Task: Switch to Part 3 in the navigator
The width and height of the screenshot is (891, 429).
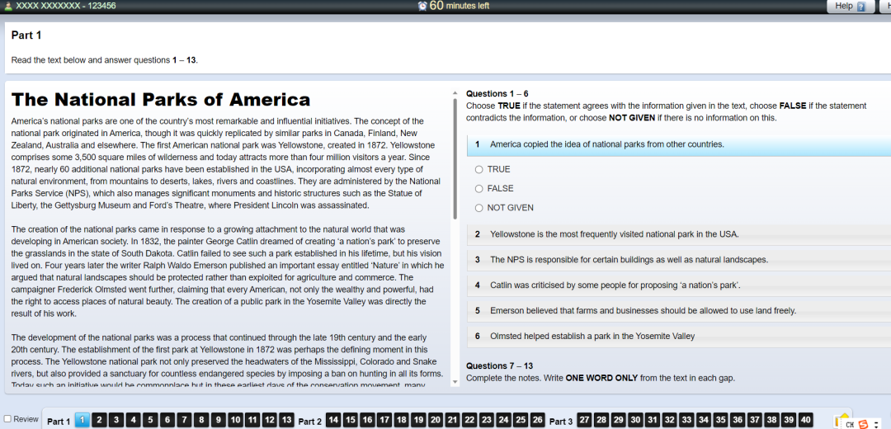Action: (x=561, y=422)
